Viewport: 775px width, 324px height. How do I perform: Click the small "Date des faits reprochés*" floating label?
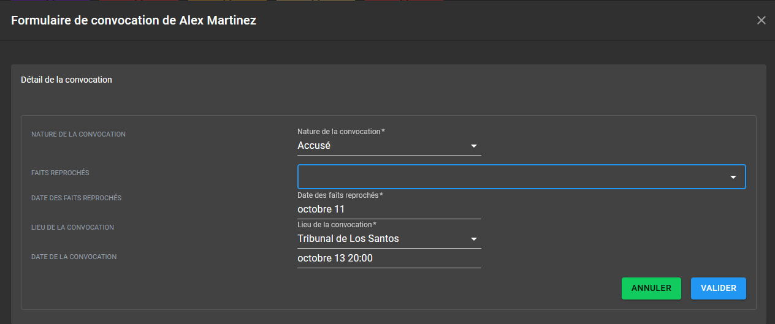(x=340, y=195)
